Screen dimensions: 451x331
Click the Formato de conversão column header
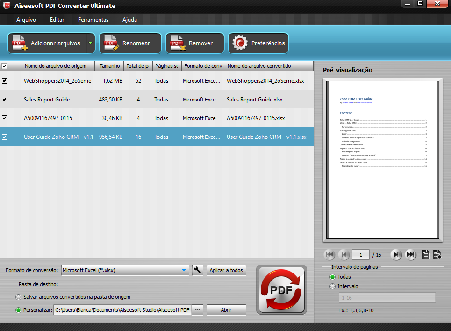click(x=203, y=66)
